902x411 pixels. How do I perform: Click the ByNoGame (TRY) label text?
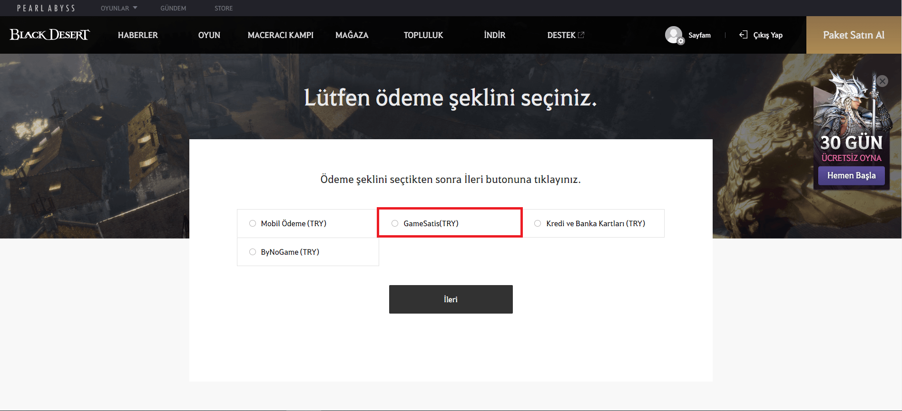coord(290,252)
